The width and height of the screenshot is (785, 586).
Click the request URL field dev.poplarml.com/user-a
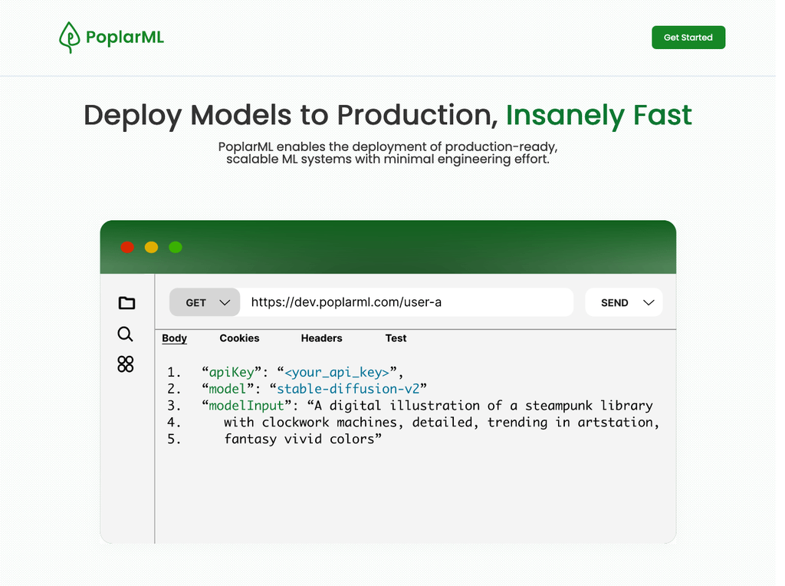[406, 302]
